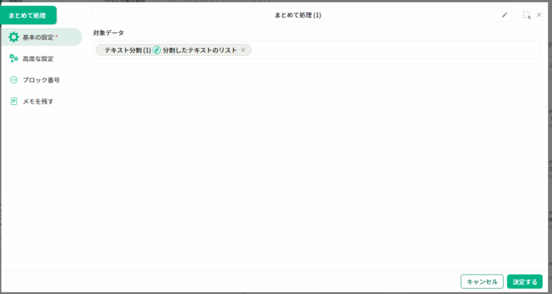Switch to the 高度な設定 tab
552x294 pixels.
[x=38, y=59]
